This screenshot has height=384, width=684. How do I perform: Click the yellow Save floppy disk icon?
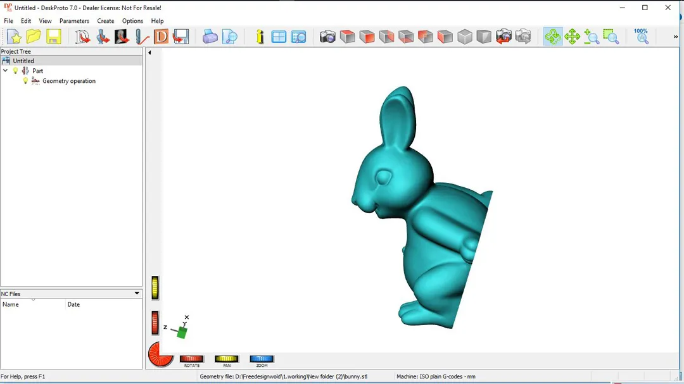click(x=53, y=37)
